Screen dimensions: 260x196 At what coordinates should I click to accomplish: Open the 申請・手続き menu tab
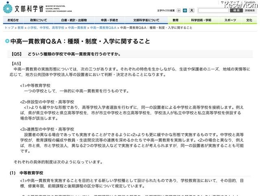click(109, 20)
